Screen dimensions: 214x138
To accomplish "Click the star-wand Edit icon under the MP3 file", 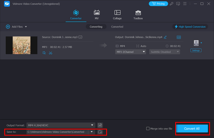I will click(44, 53).
